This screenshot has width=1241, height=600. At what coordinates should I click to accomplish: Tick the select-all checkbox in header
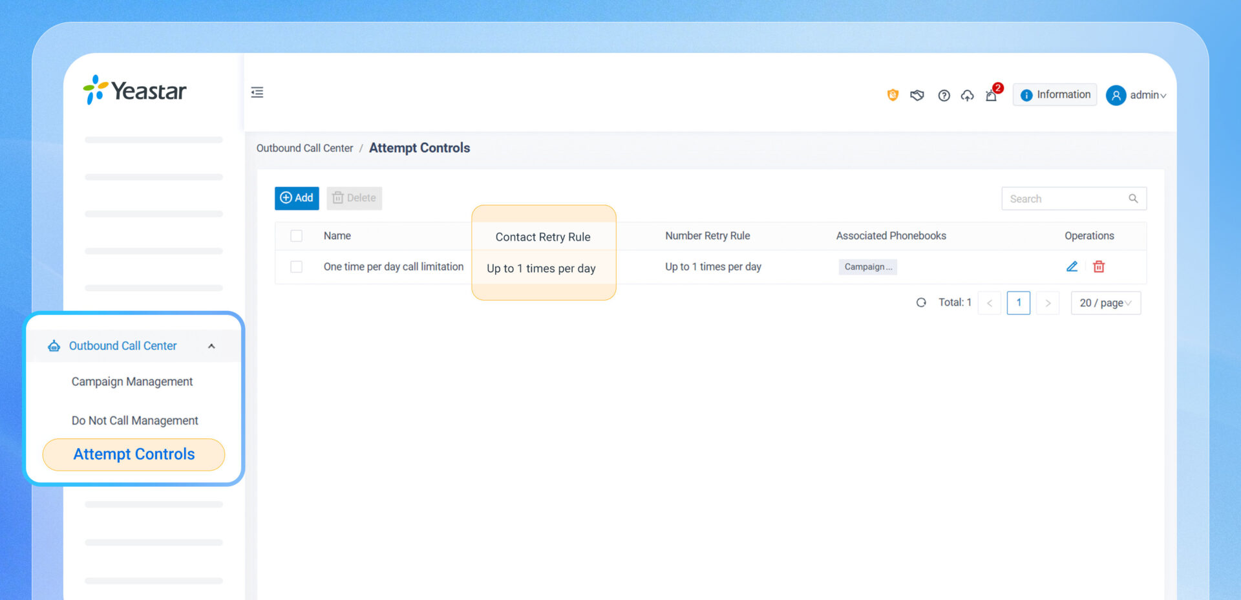[x=296, y=236]
